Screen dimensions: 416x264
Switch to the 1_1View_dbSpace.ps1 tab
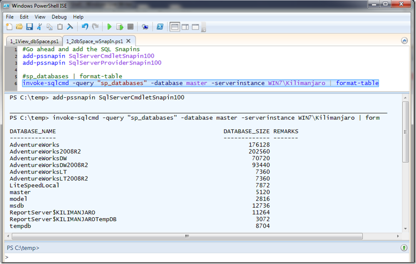tap(34, 41)
